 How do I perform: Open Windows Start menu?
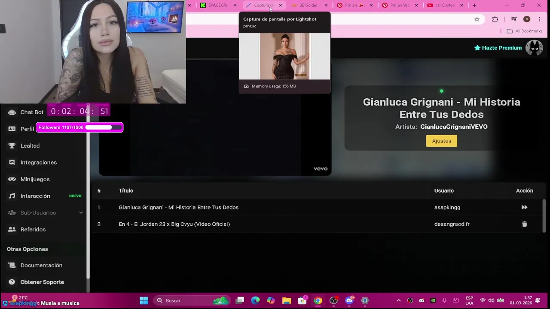[144, 300]
